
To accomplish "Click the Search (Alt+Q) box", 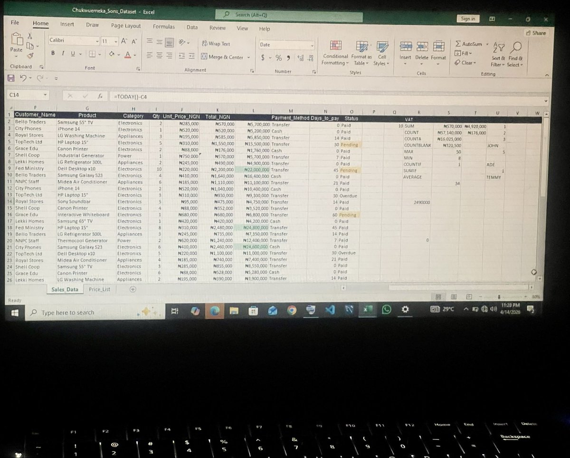I will click(289, 15).
